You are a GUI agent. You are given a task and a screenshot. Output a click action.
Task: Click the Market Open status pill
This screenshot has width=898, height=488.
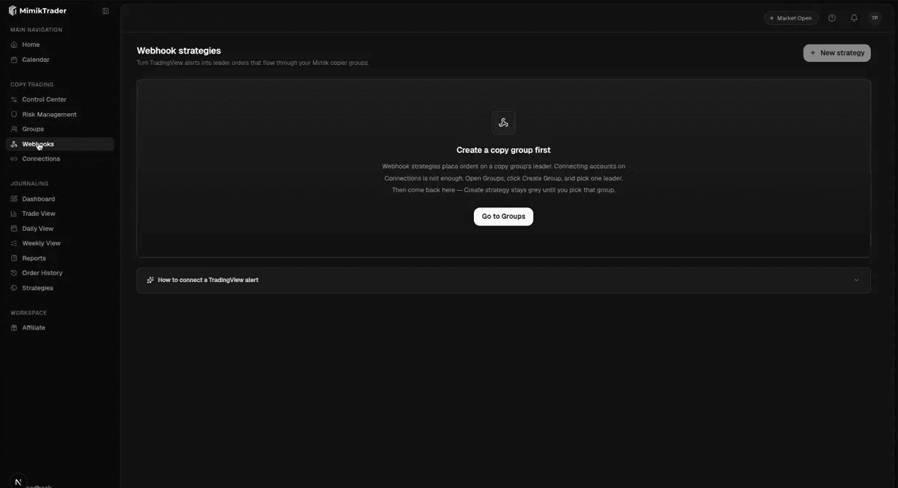pyautogui.click(x=791, y=18)
